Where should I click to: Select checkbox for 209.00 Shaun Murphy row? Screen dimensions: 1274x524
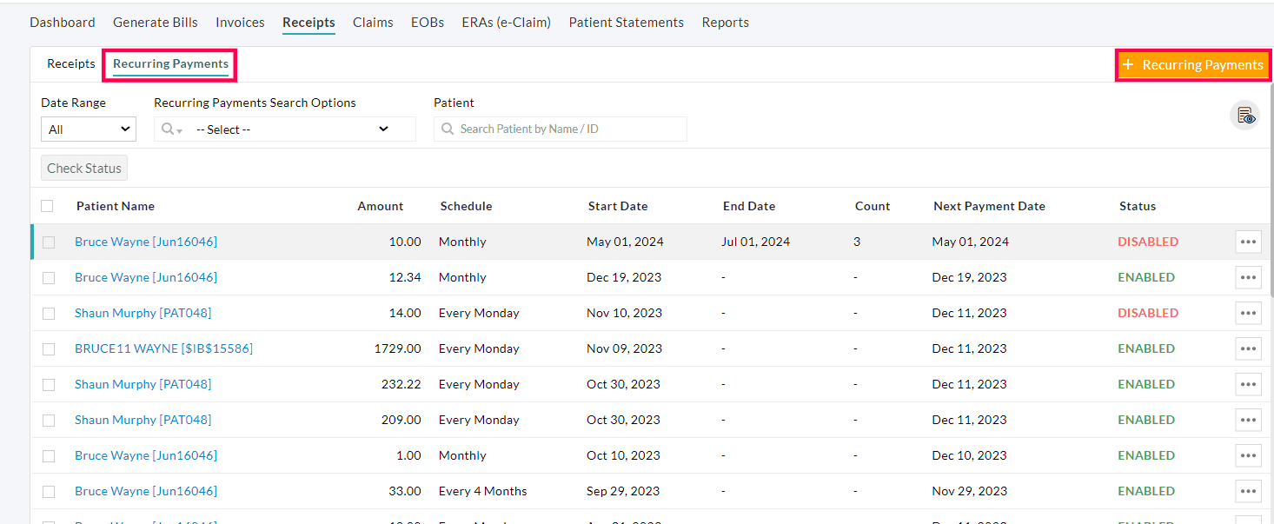click(x=49, y=420)
